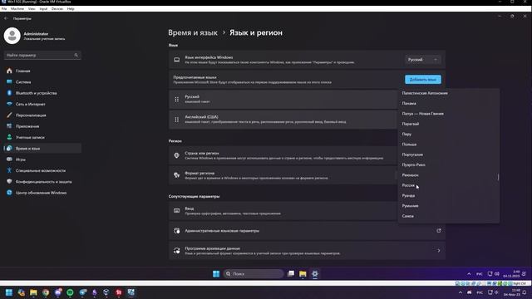The width and height of the screenshot is (532, 299).
Task: Open host notification bell icon
Action: (525, 292)
